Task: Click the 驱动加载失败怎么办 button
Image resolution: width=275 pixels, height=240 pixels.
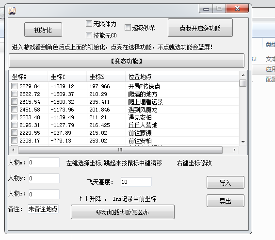Action: [123, 212]
